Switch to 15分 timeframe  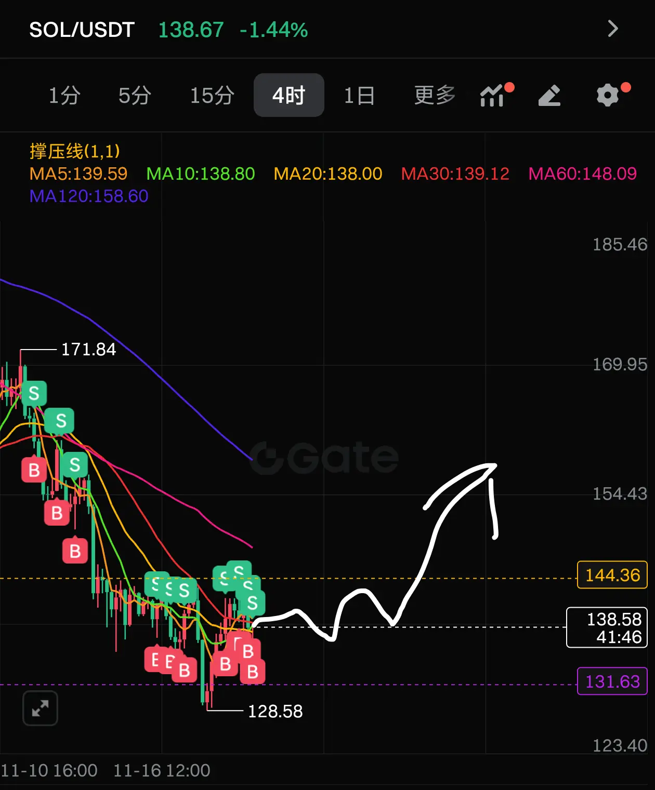click(x=212, y=96)
